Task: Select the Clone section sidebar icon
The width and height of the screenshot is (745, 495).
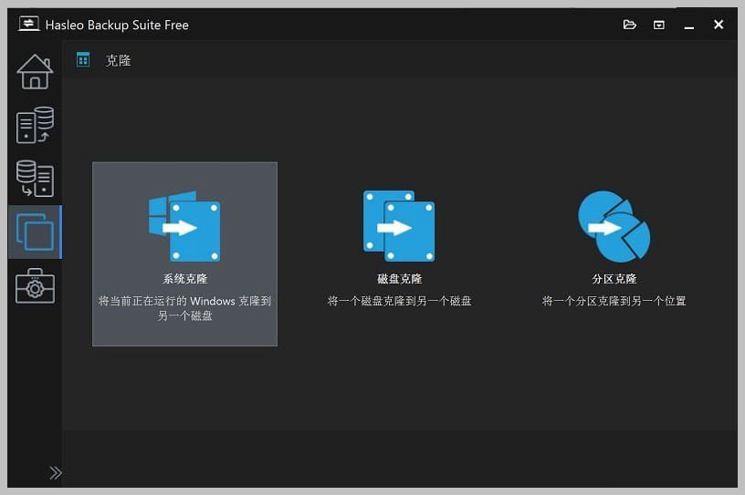Action: 35,232
